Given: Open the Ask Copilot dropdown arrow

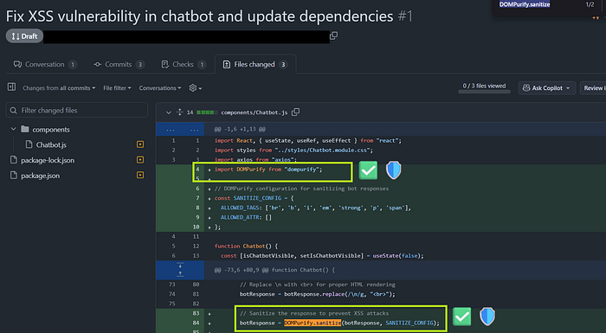Looking at the screenshot, I should (568, 88).
